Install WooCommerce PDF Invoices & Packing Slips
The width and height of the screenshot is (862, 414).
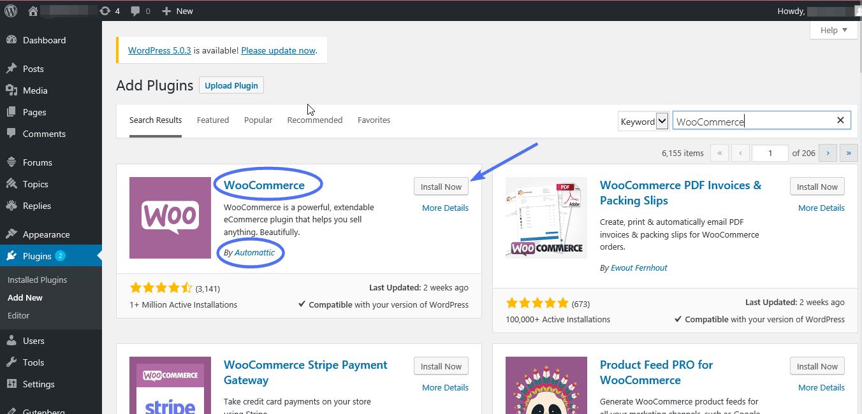click(x=817, y=187)
